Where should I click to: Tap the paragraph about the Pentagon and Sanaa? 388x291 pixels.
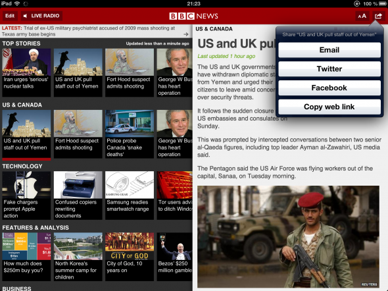point(285,172)
